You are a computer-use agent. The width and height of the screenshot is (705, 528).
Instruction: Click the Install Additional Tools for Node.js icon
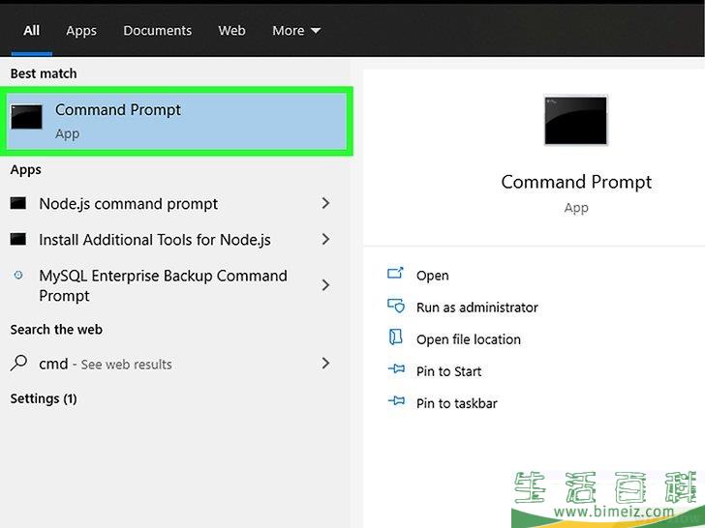pos(18,239)
